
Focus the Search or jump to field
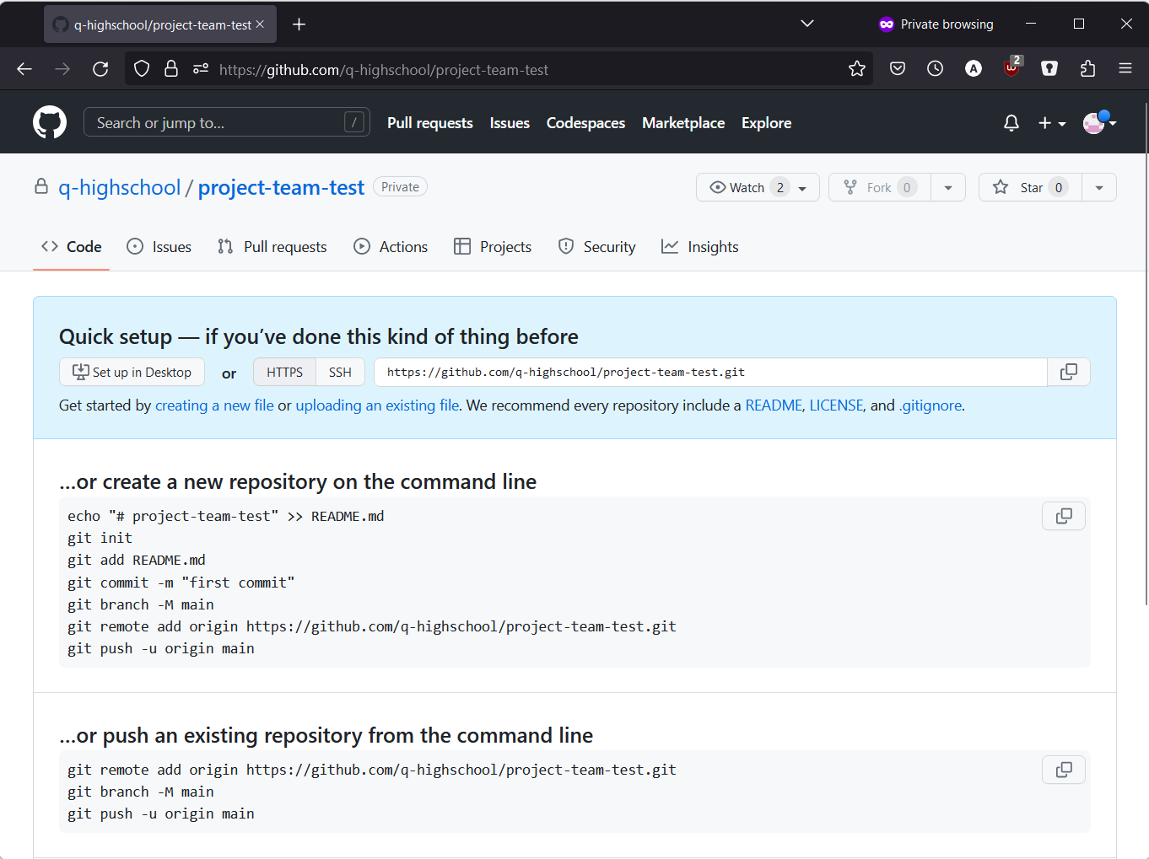pyautogui.click(x=219, y=123)
